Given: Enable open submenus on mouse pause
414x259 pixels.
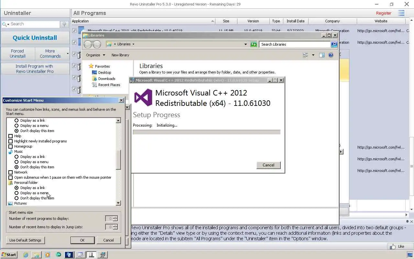Looking at the screenshot, I should coord(10,177).
